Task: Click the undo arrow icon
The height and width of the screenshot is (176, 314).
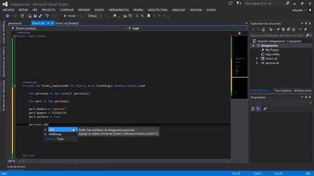Action: click(47, 16)
